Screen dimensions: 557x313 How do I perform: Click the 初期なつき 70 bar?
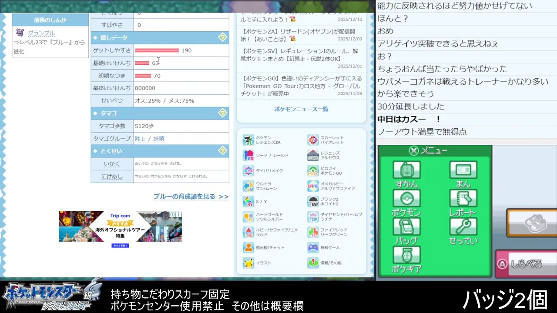coord(143,76)
